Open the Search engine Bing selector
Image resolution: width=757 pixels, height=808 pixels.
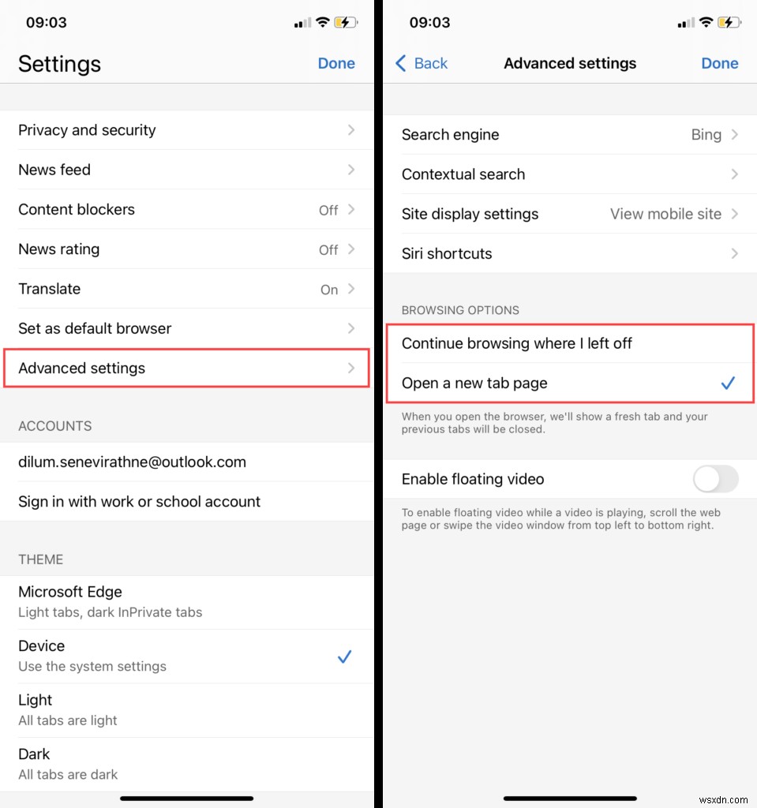click(570, 134)
